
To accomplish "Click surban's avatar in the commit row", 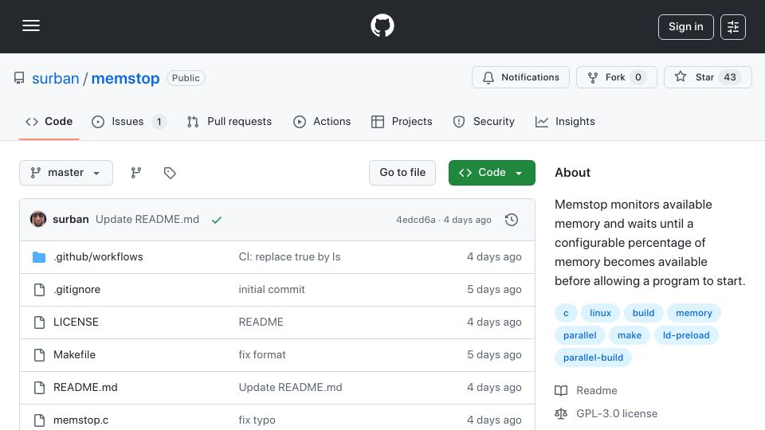I will (38, 220).
